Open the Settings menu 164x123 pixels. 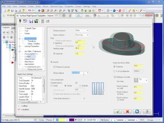[86, 6]
